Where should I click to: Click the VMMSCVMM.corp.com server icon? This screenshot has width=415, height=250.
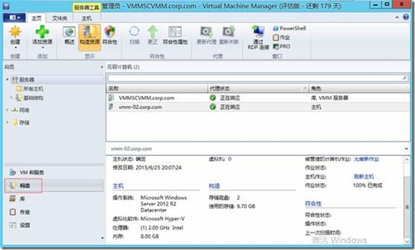[x=111, y=98]
